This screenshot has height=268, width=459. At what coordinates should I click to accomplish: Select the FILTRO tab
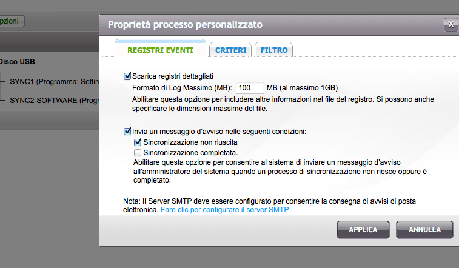coord(274,50)
